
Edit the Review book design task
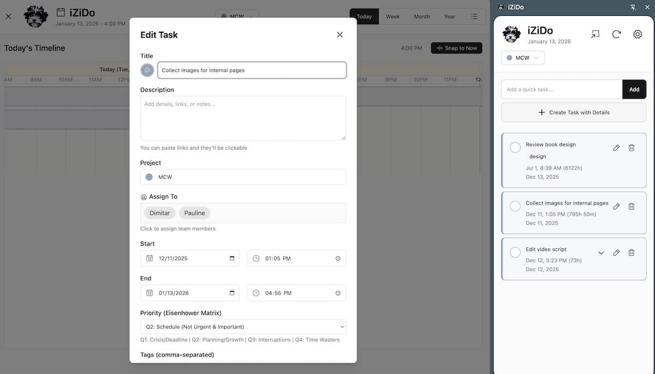[616, 147]
